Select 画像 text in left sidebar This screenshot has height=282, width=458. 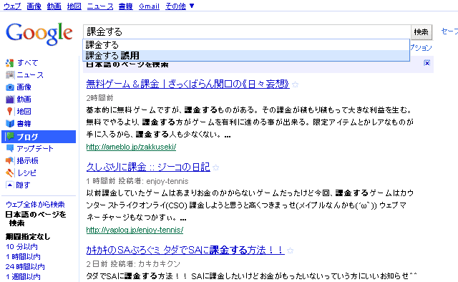point(24,87)
